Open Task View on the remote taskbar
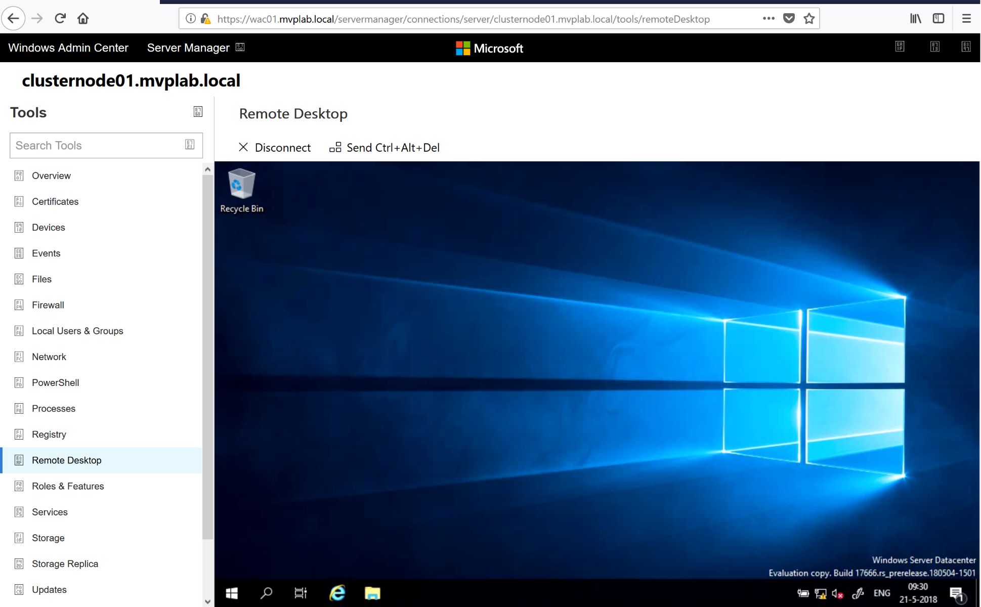The height and width of the screenshot is (607, 981). click(301, 593)
